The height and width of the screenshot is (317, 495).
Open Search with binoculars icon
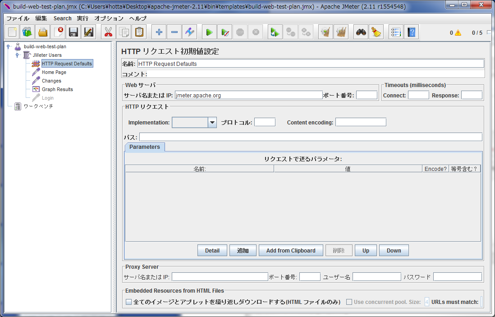361,32
